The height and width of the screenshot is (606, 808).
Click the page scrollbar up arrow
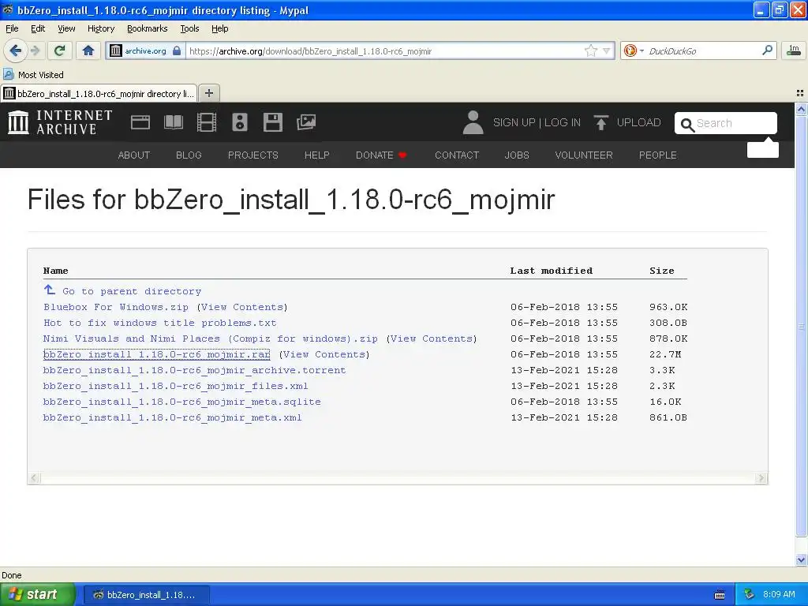tap(801, 109)
